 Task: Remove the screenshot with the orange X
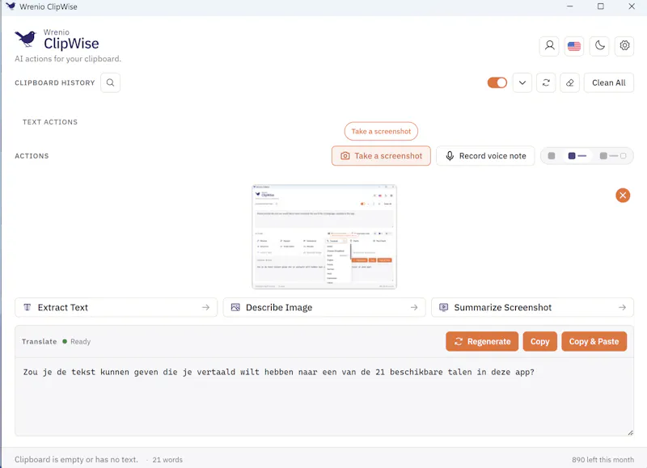[623, 195]
